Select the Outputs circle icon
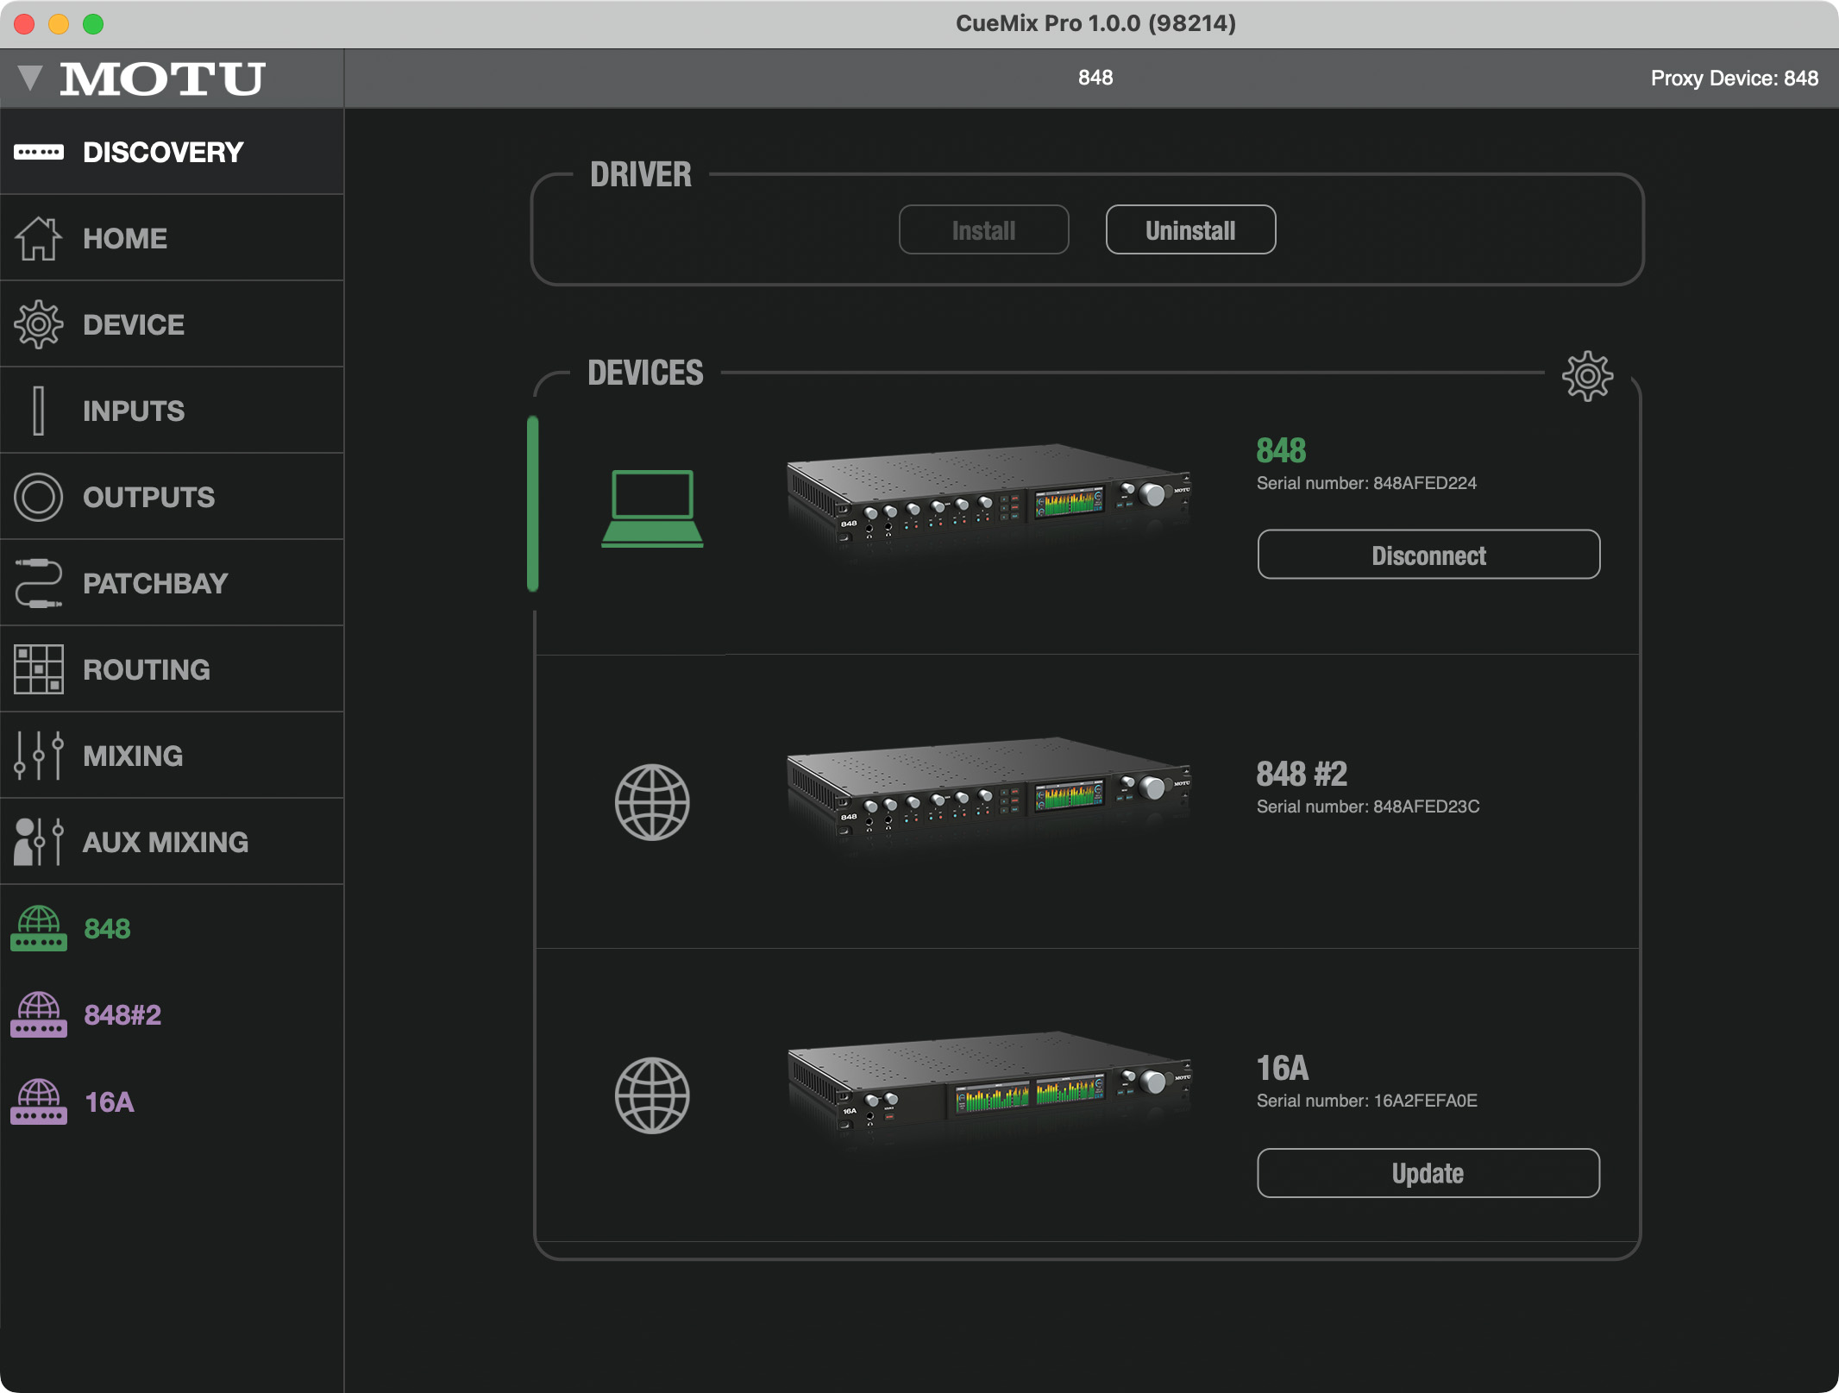This screenshot has width=1839, height=1393. pyautogui.click(x=38, y=497)
